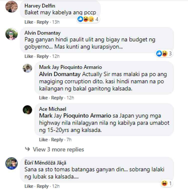View reactions on Harvey Delfin's comment
Screen dimensions: 188x190
pos(88,19)
